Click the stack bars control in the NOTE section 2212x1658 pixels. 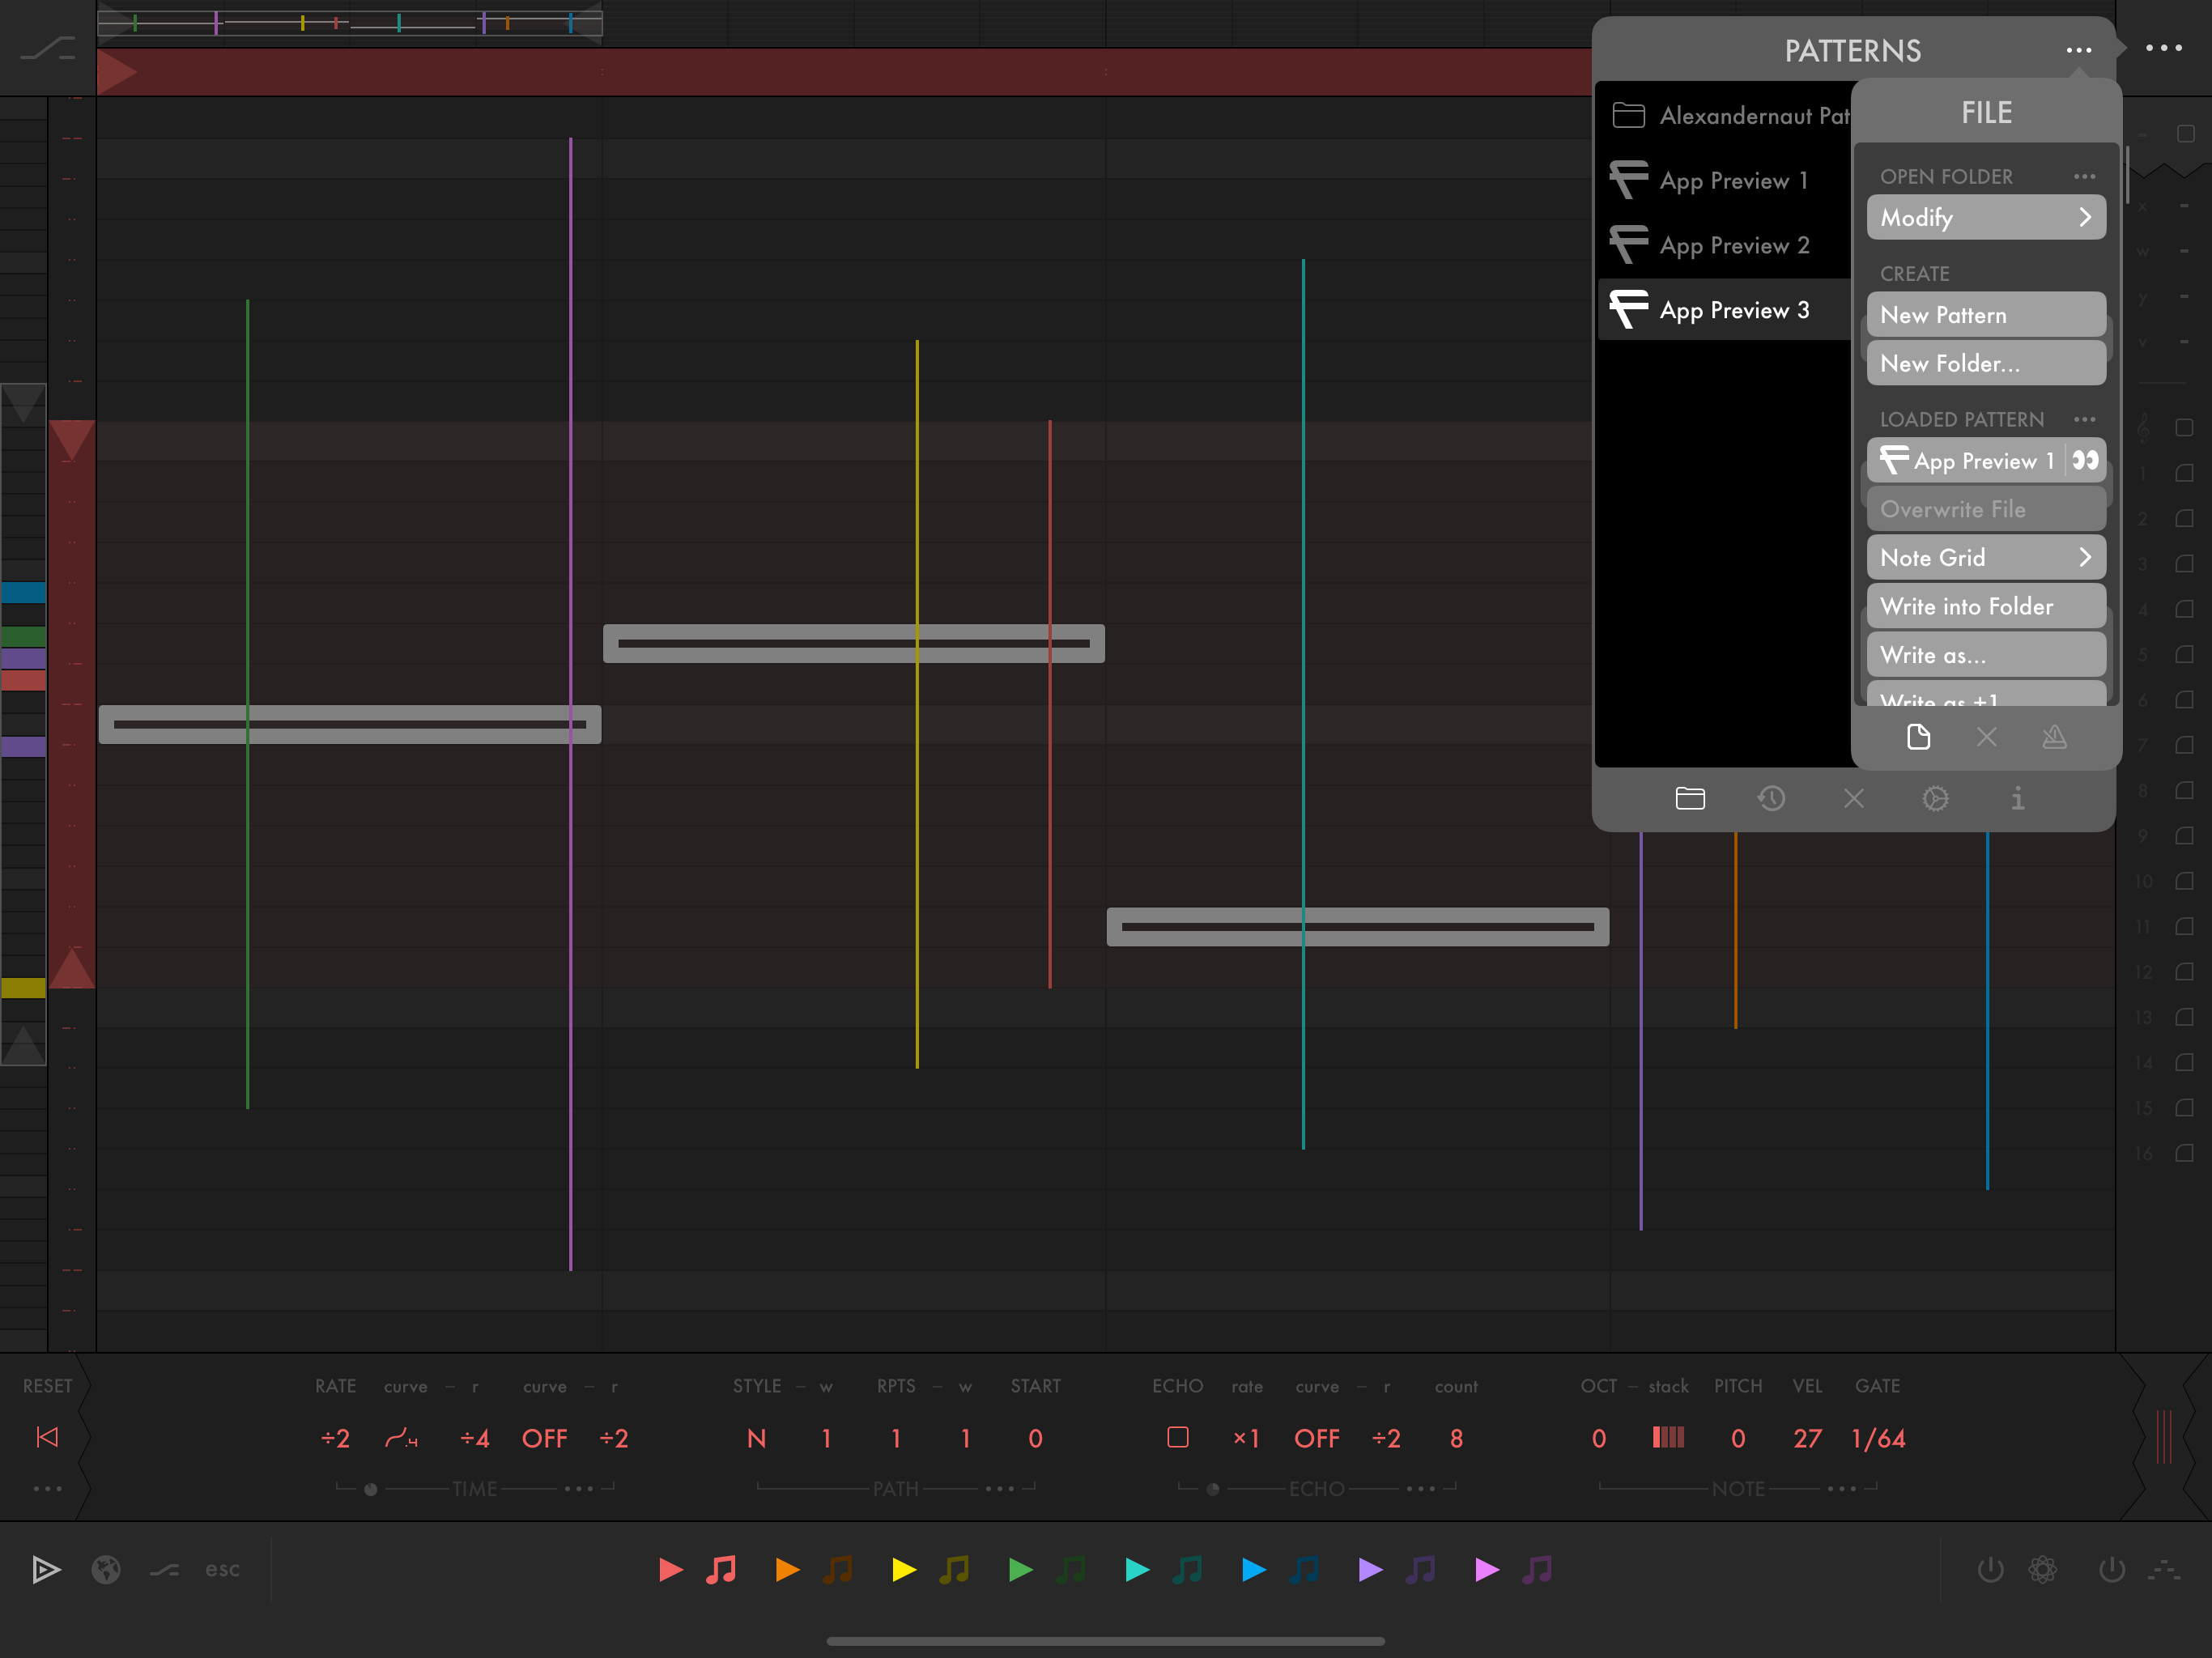click(1668, 1437)
